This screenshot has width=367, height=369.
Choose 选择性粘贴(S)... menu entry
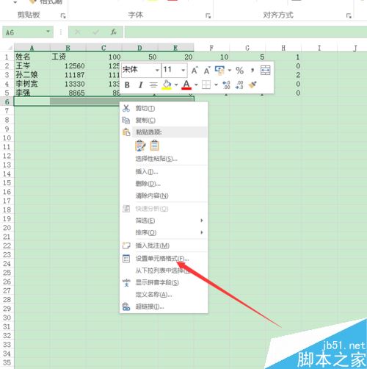[164, 159]
